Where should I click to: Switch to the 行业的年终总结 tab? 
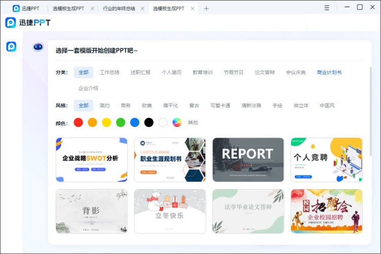119,9
